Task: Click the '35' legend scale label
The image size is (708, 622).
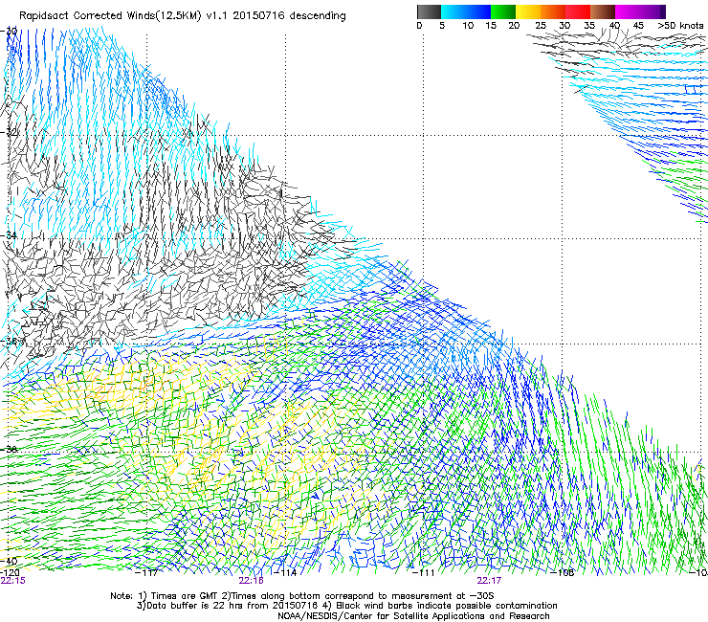Action: (x=589, y=26)
